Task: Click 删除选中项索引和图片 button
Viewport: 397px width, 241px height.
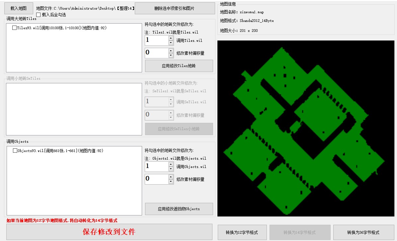Action: (x=175, y=8)
